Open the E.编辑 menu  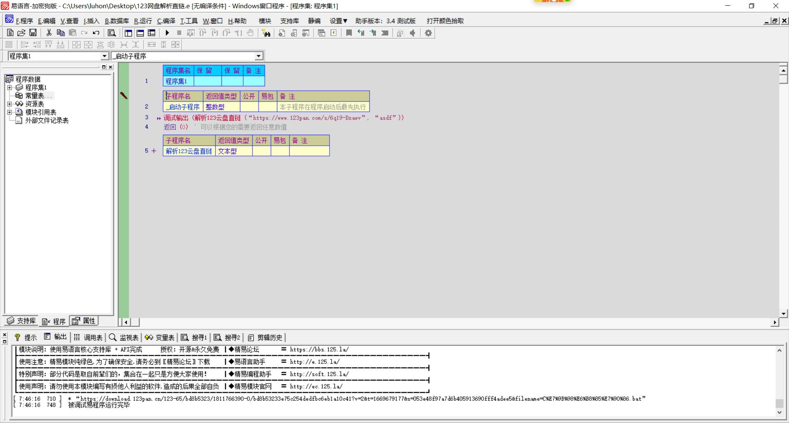coord(46,21)
